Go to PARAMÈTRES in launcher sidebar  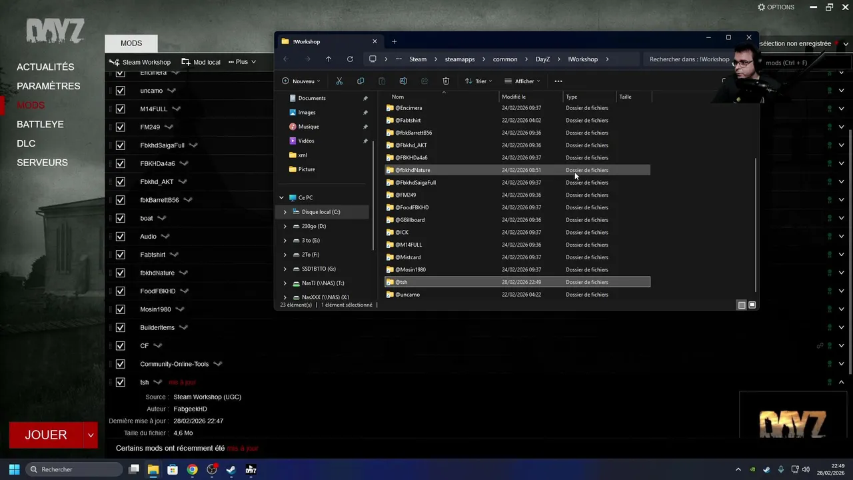click(49, 86)
